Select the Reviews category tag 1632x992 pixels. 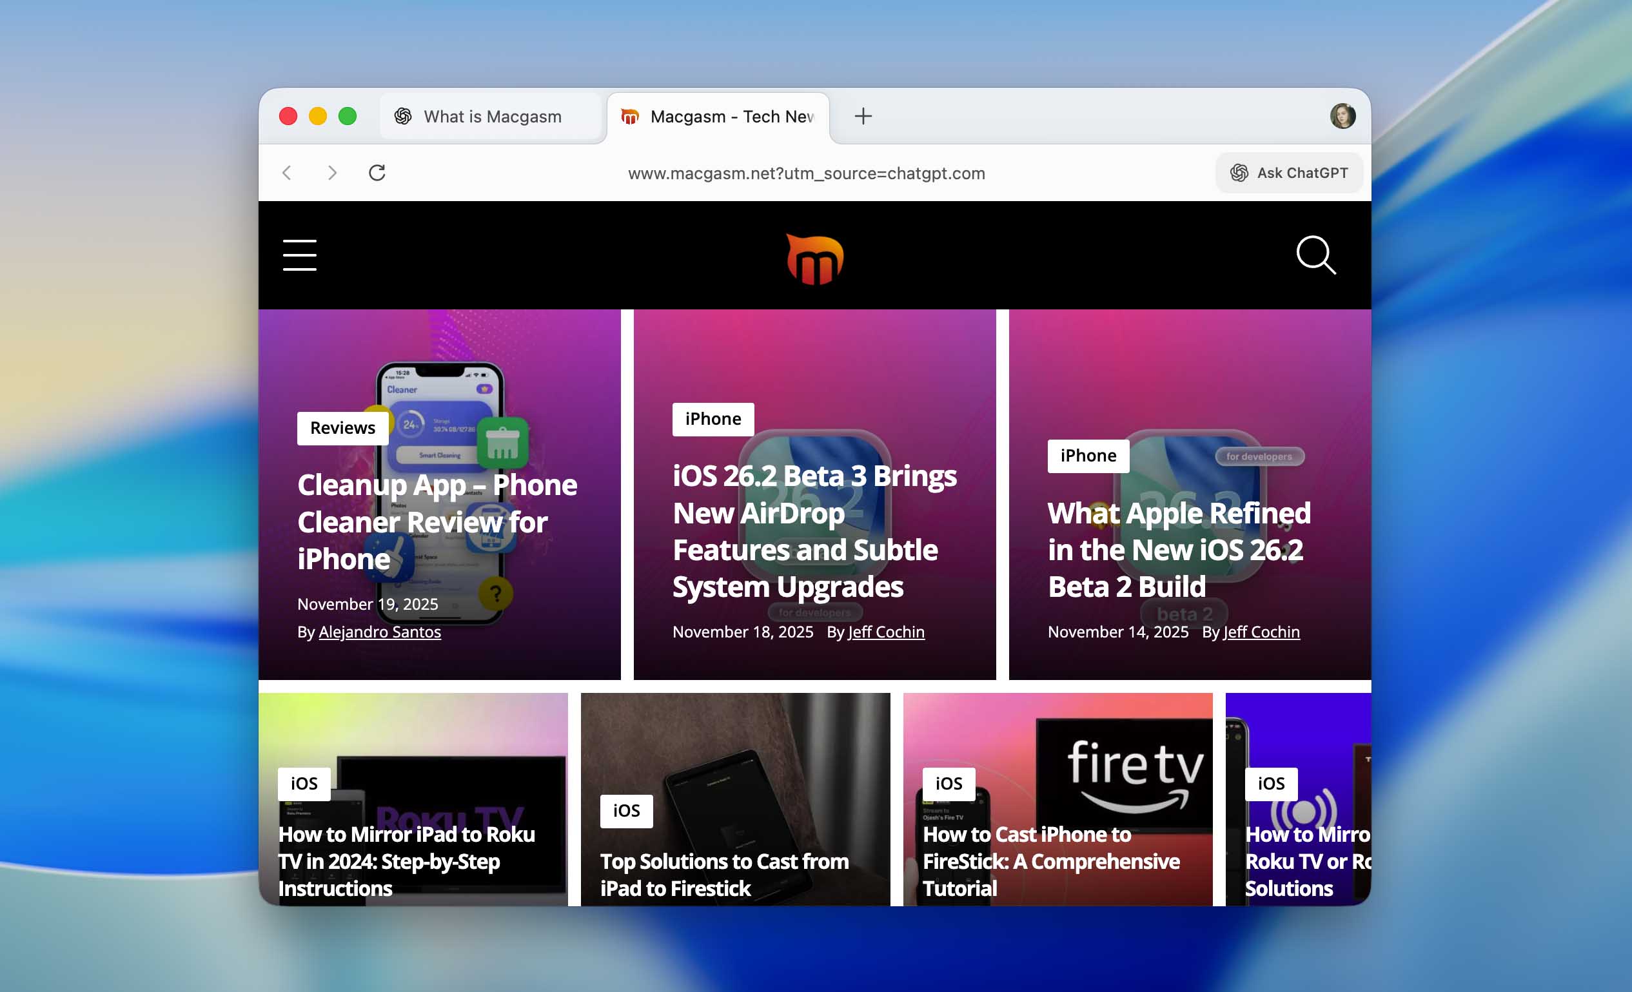point(342,427)
